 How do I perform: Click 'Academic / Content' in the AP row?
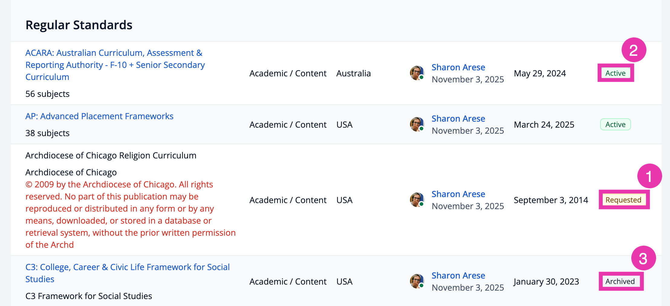coord(288,125)
